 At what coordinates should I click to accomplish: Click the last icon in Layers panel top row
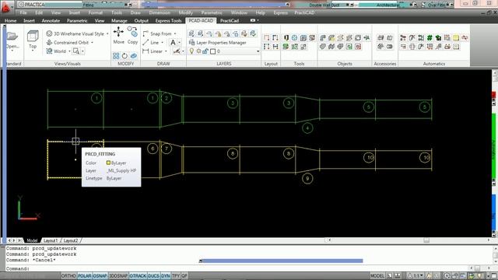pos(253,33)
